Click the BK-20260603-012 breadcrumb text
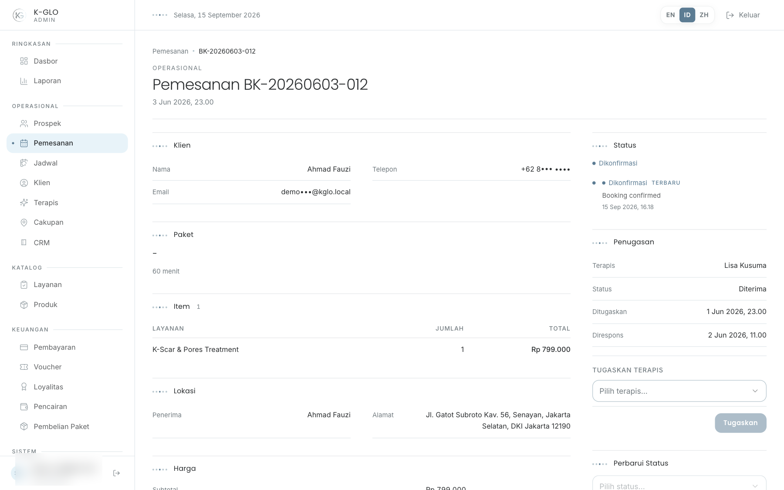This screenshot has width=784, height=490. [x=227, y=51]
